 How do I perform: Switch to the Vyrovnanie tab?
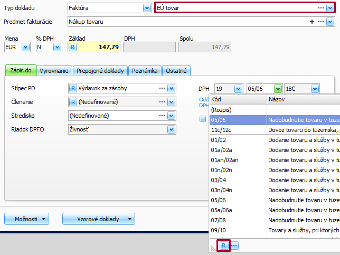54,71
